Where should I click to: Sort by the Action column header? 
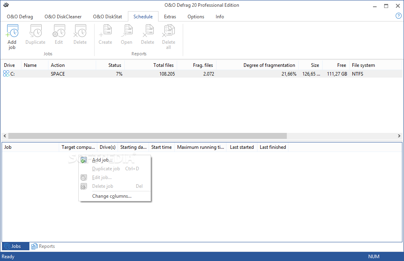point(72,65)
